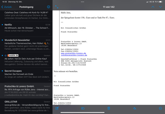Compose a new email
This screenshot has width=165, height=114.
(57, 108)
